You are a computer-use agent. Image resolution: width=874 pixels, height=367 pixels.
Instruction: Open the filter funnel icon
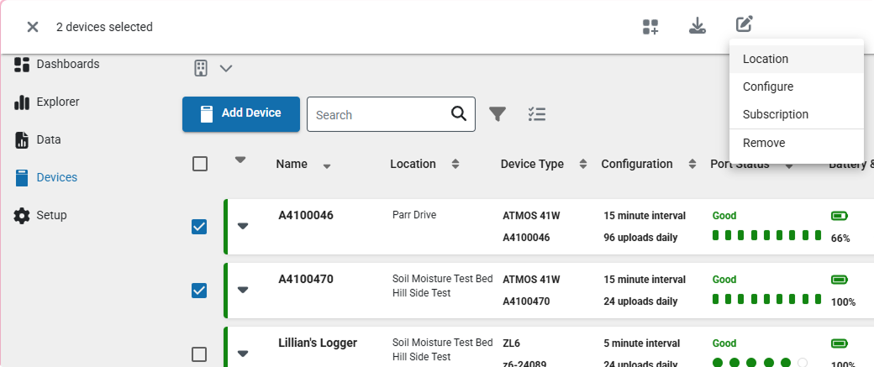pyautogui.click(x=498, y=114)
